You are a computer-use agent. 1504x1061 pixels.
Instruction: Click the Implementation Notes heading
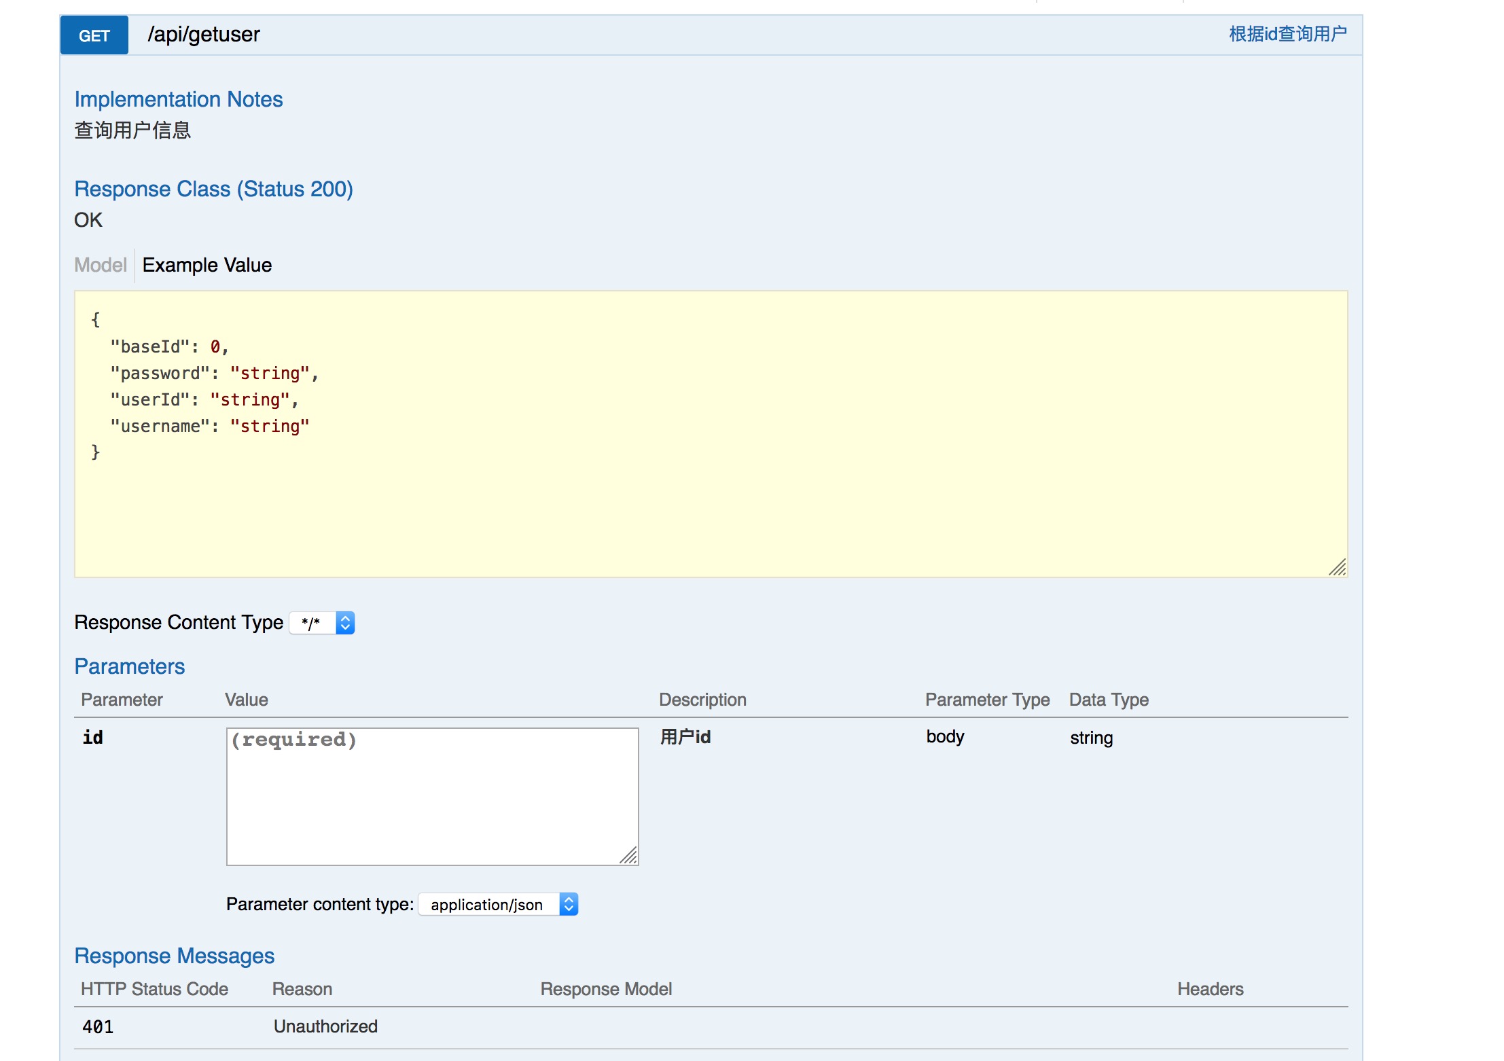pos(179,99)
